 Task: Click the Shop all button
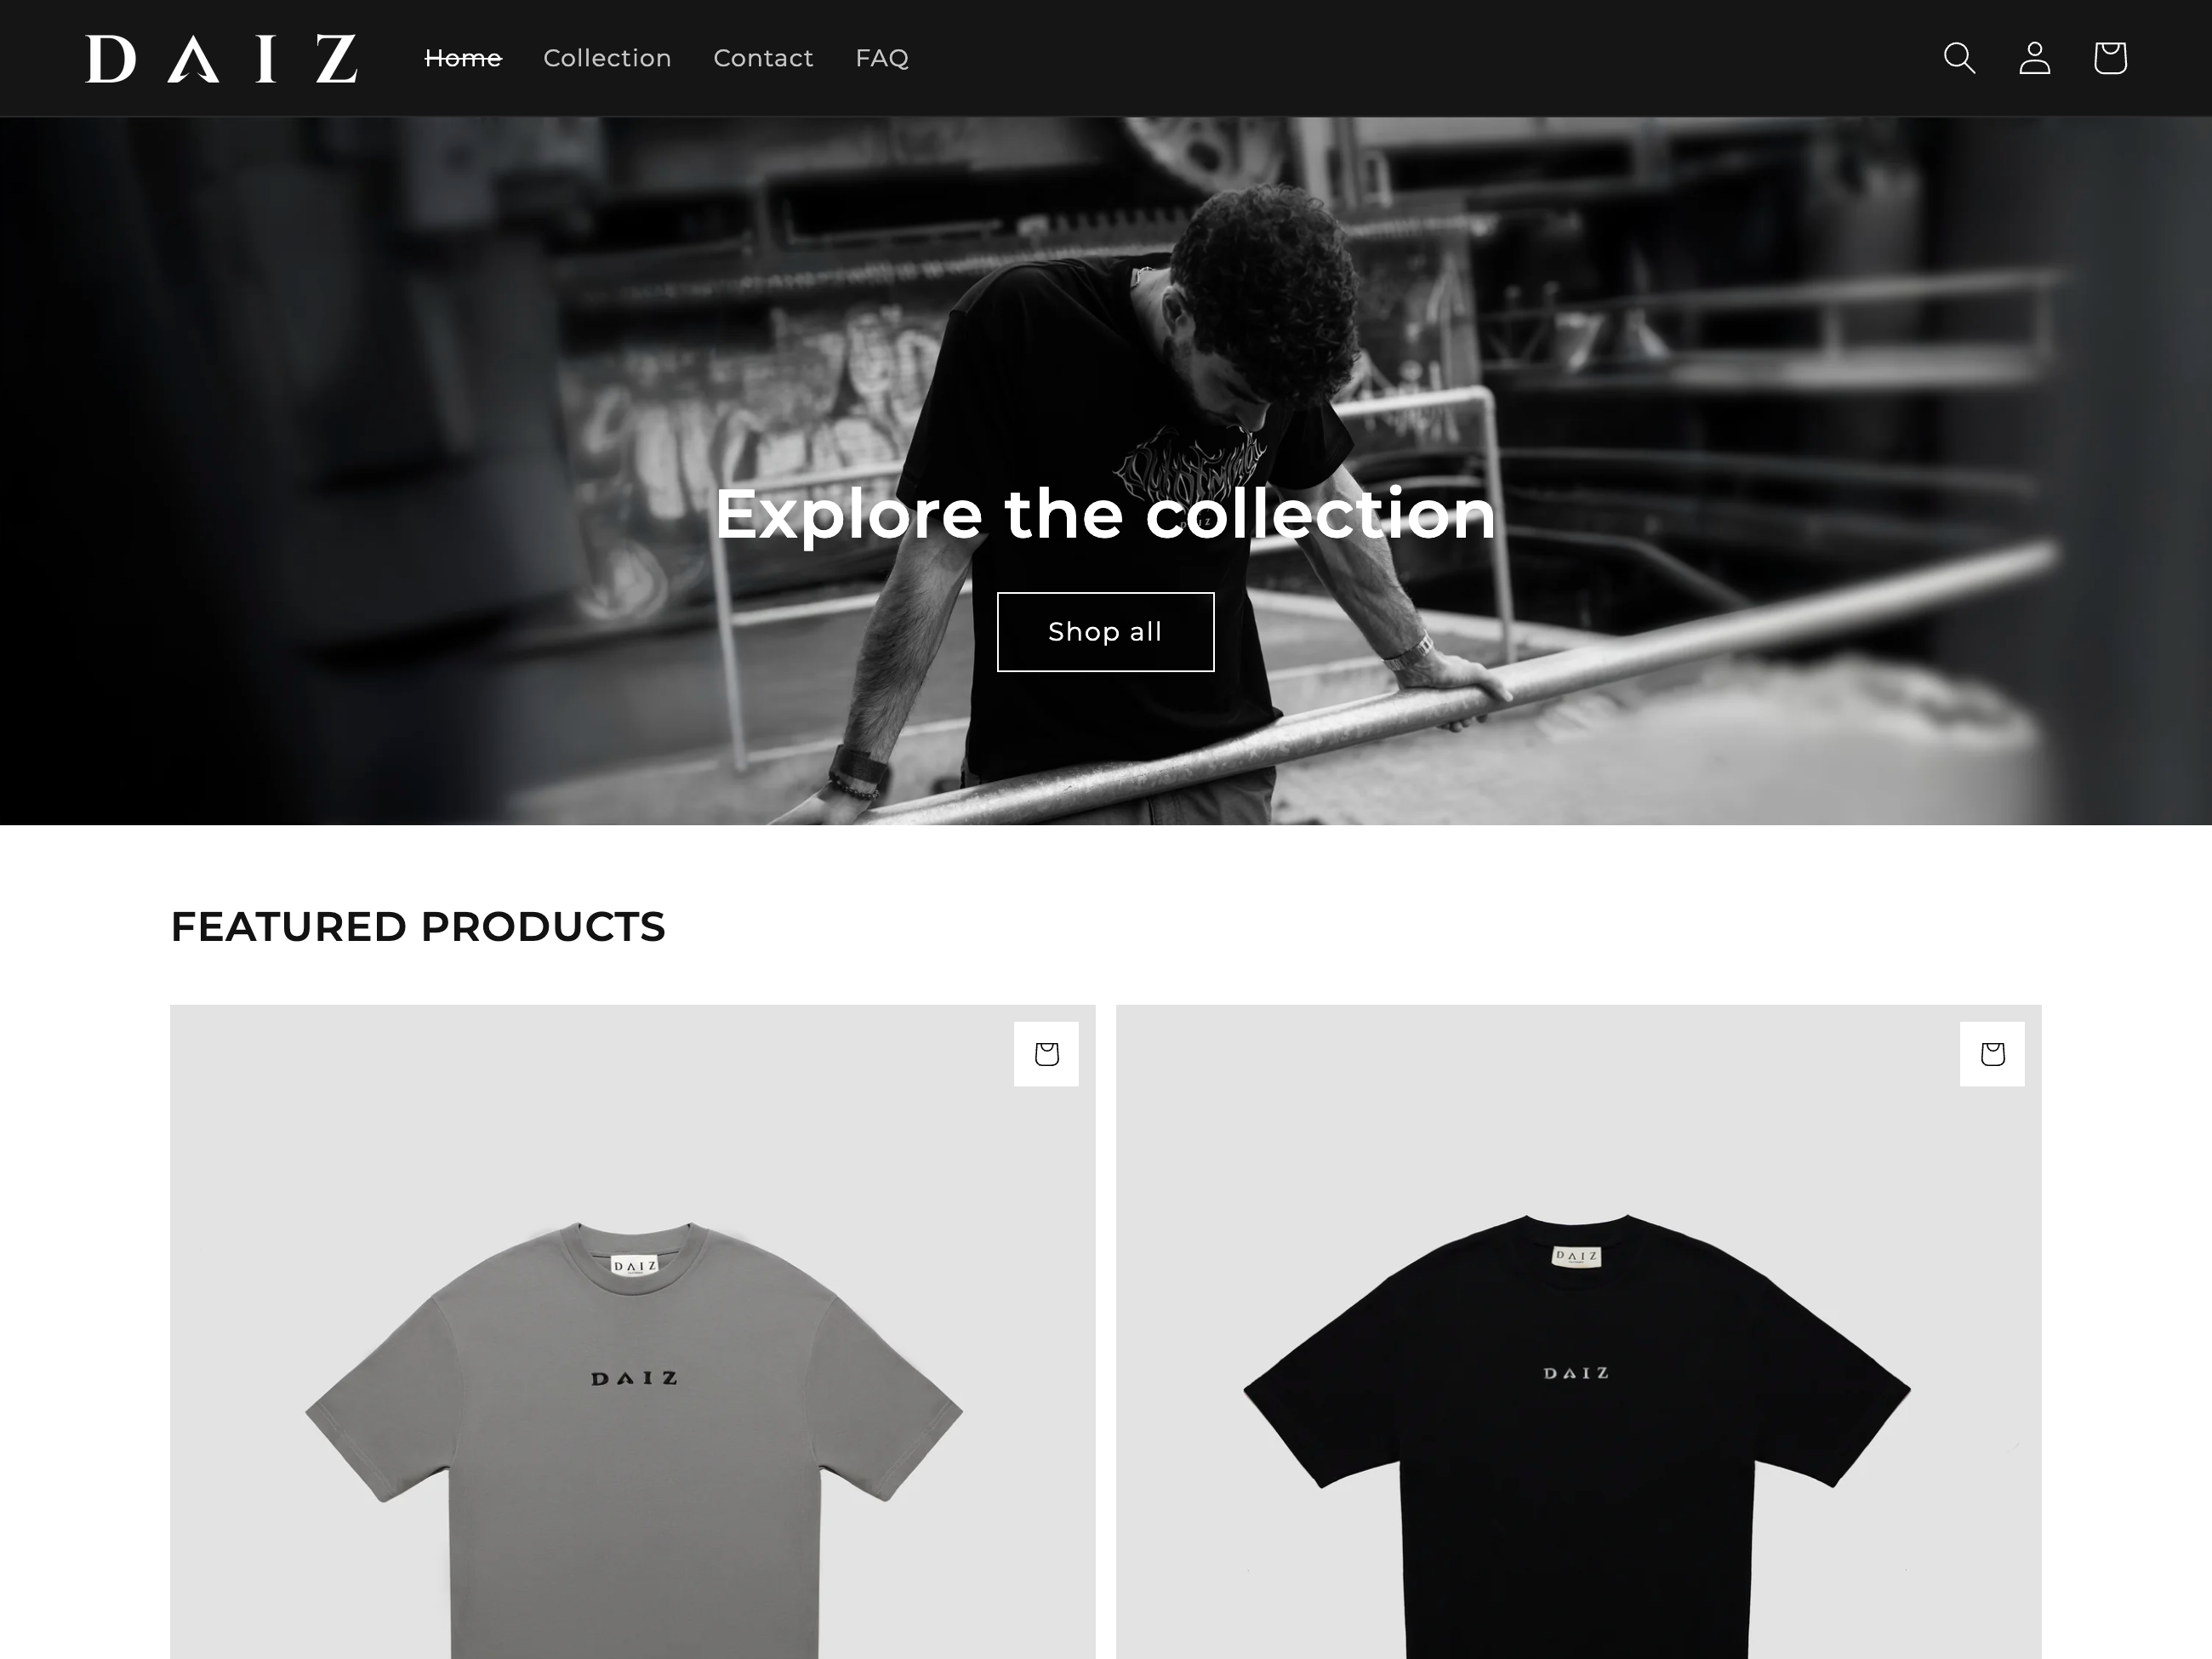point(1105,632)
